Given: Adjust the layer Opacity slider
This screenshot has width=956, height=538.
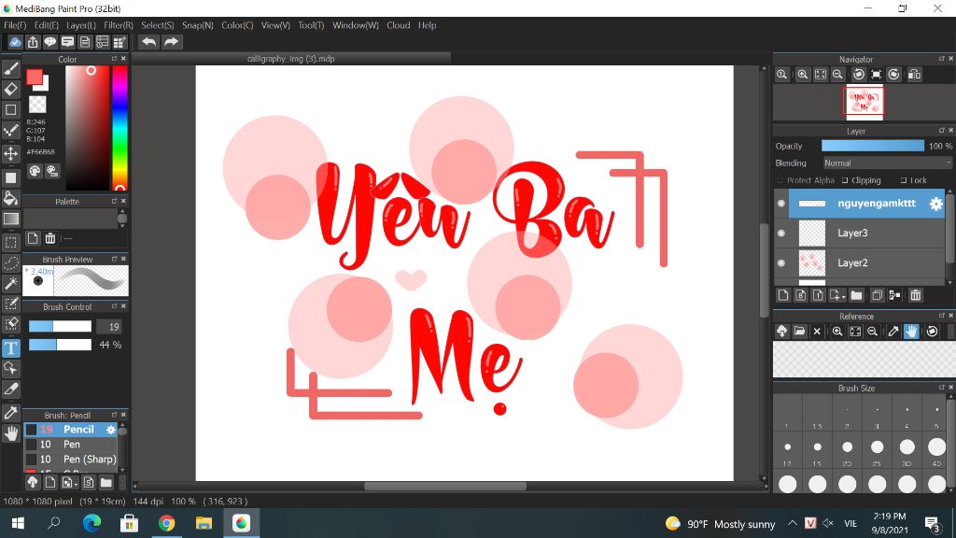Looking at the screenshot, I should [873, 146].
